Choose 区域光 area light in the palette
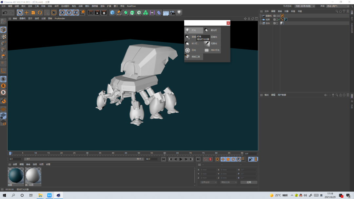 (x=214, y=37)
